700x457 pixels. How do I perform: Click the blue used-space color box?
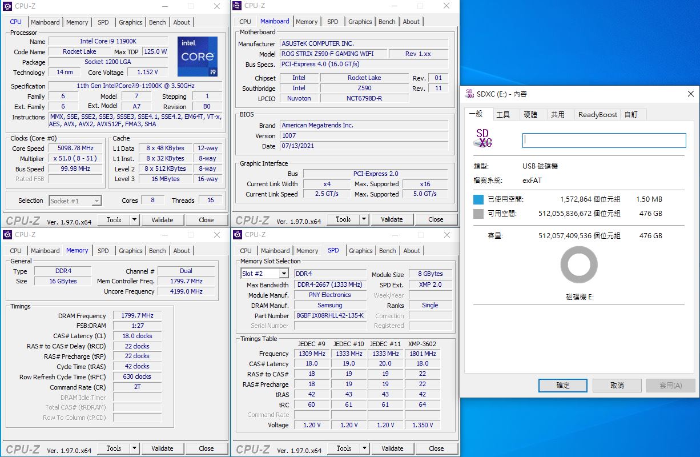(478, 199)
